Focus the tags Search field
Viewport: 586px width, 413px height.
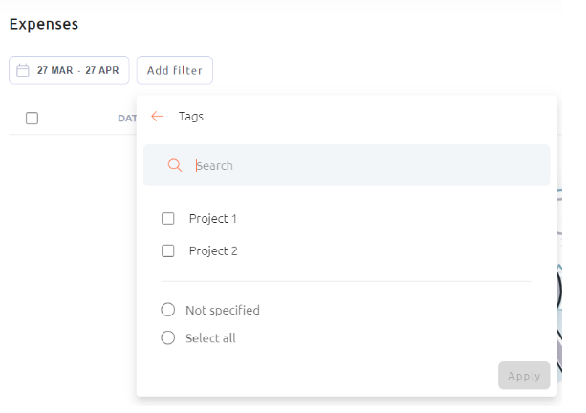point(346,165)
